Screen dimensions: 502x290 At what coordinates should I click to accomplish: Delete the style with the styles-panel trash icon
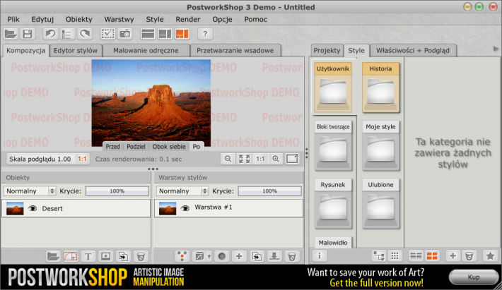469,256
